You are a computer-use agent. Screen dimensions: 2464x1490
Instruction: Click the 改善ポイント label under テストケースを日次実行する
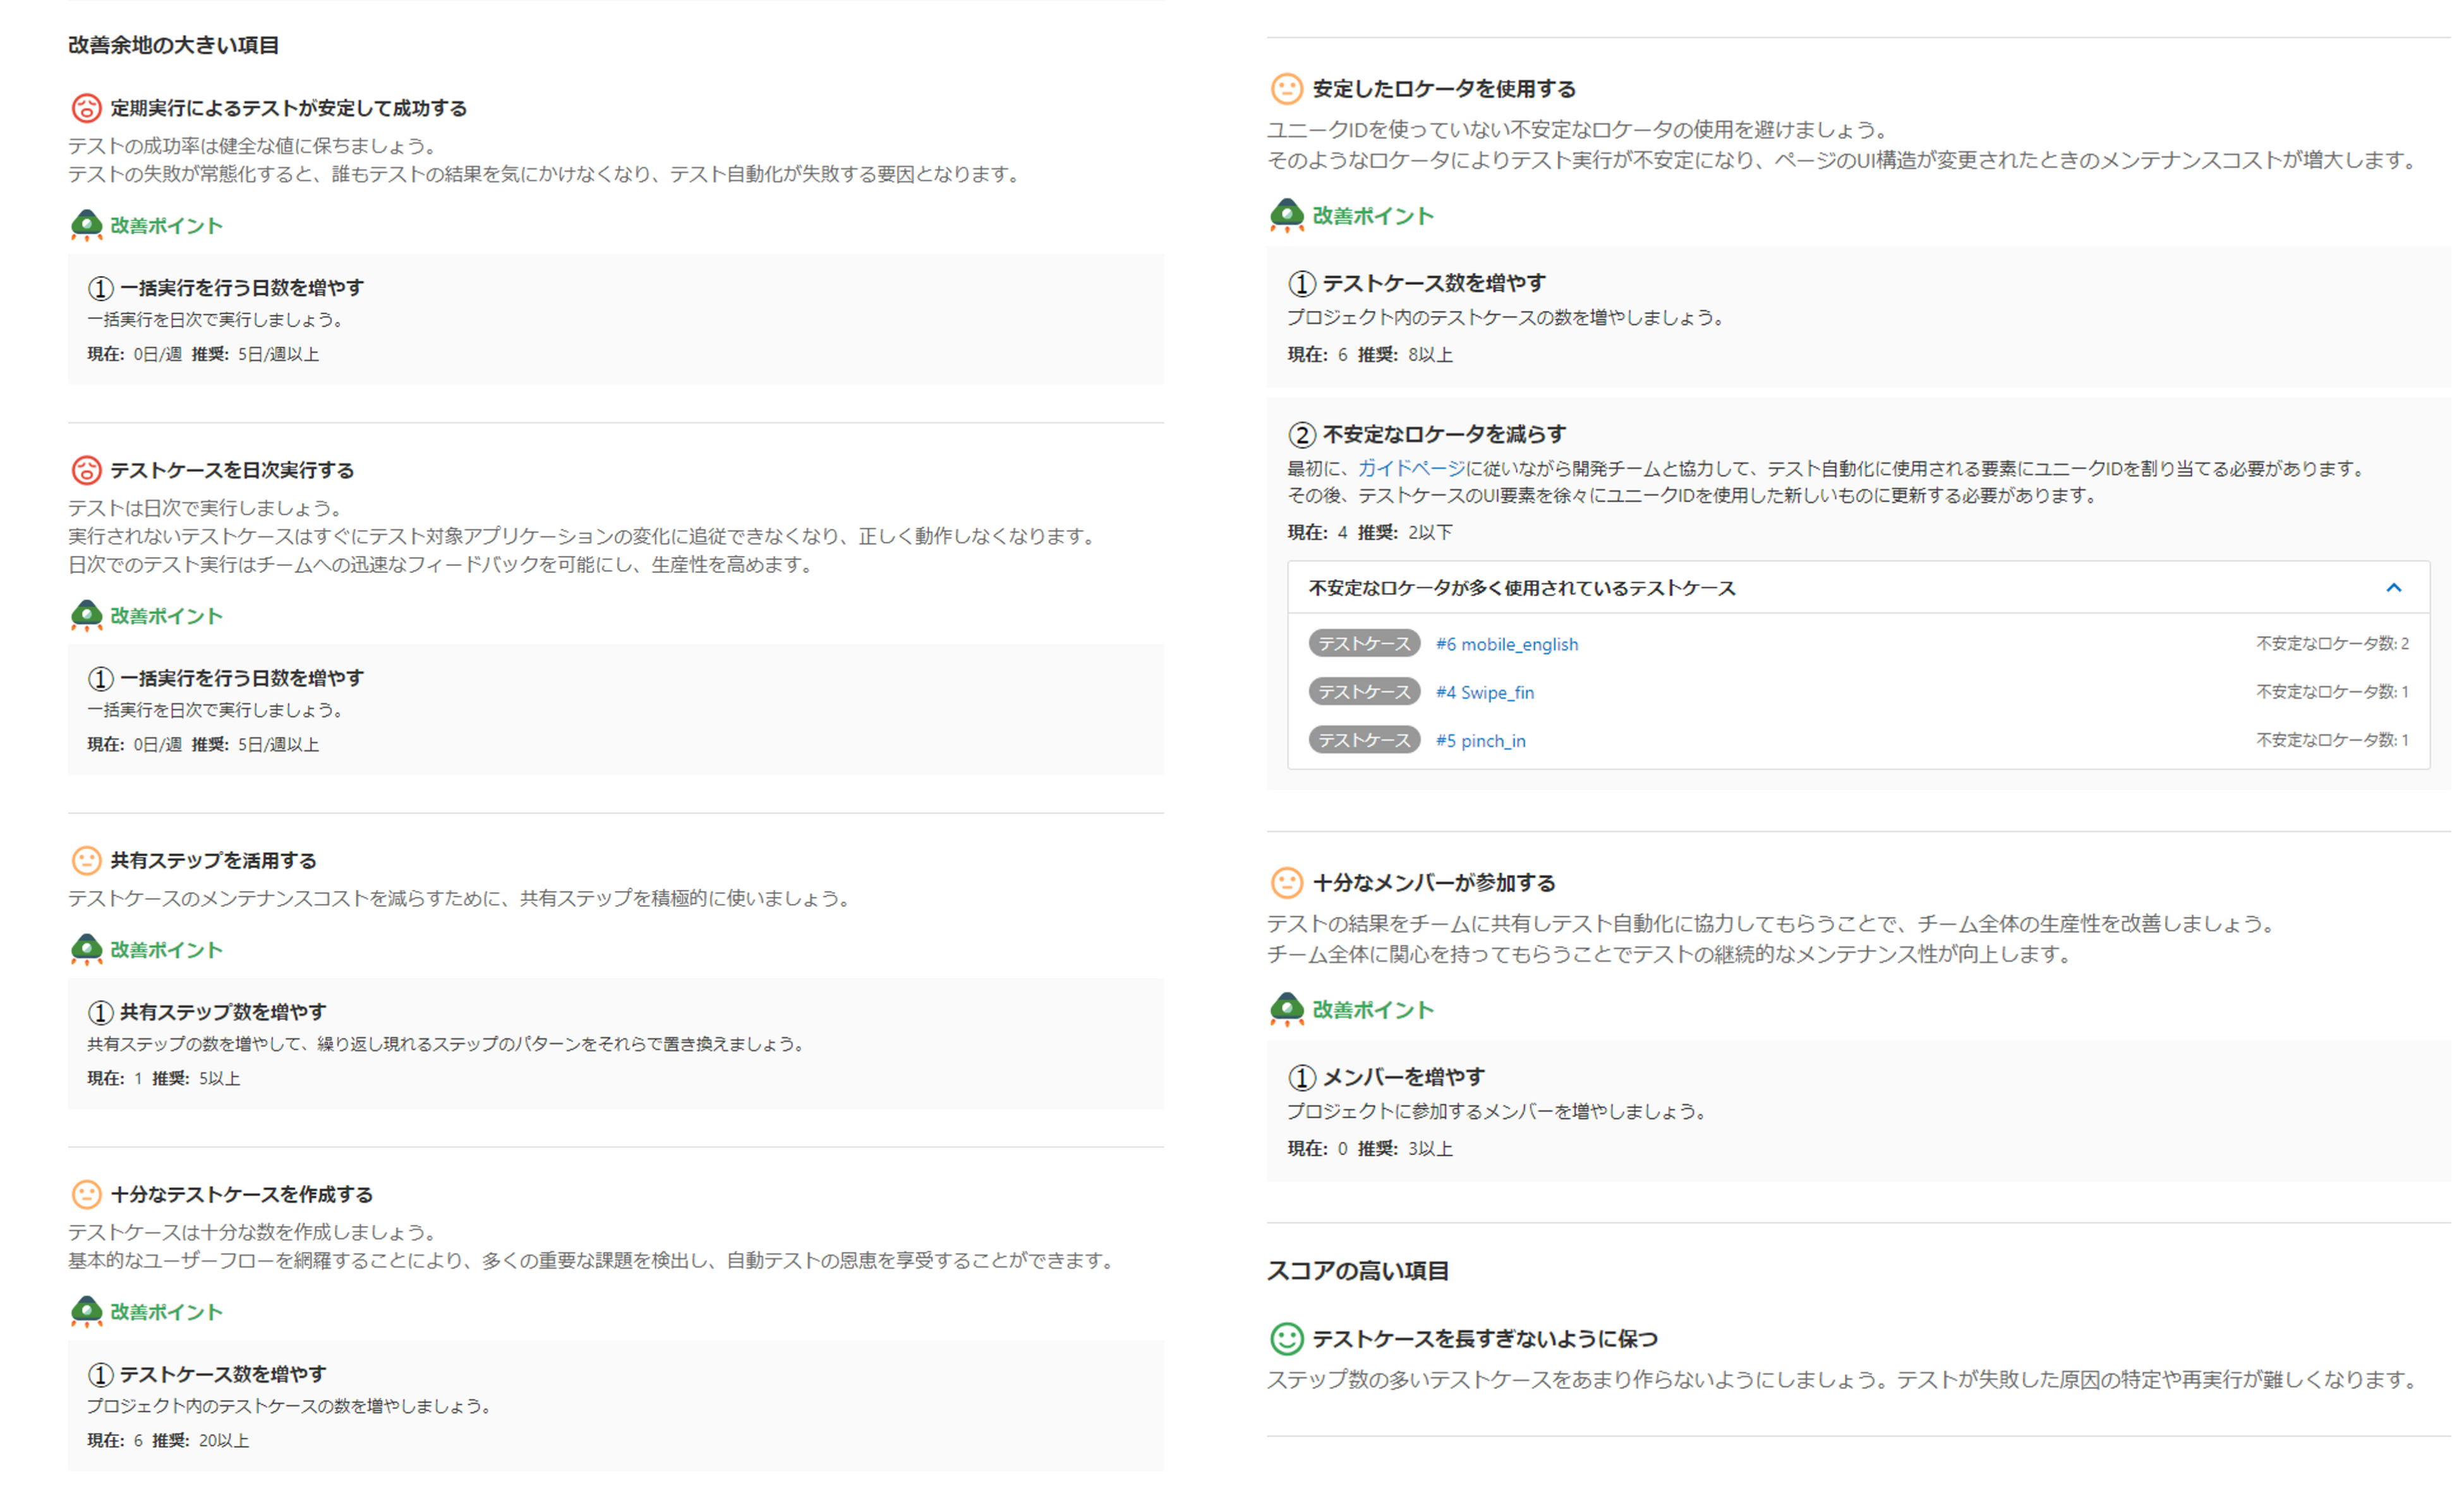click(x=166, y=616)
